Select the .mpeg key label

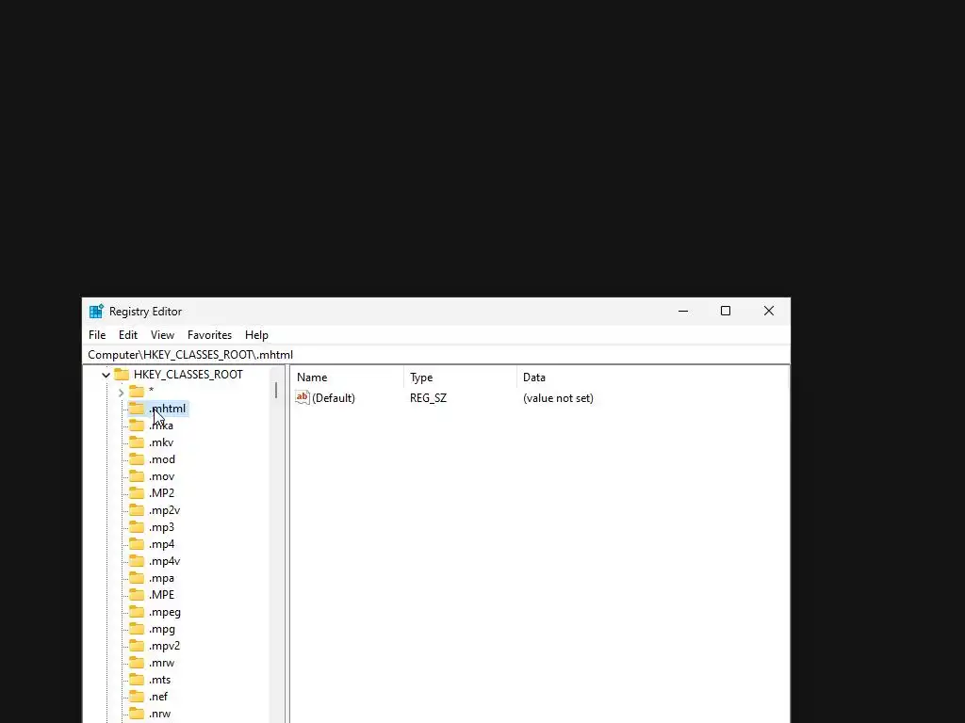pyautogui.click(x=165, y=612)
